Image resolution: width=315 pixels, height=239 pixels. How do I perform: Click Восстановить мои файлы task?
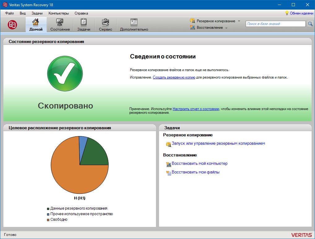195,172
